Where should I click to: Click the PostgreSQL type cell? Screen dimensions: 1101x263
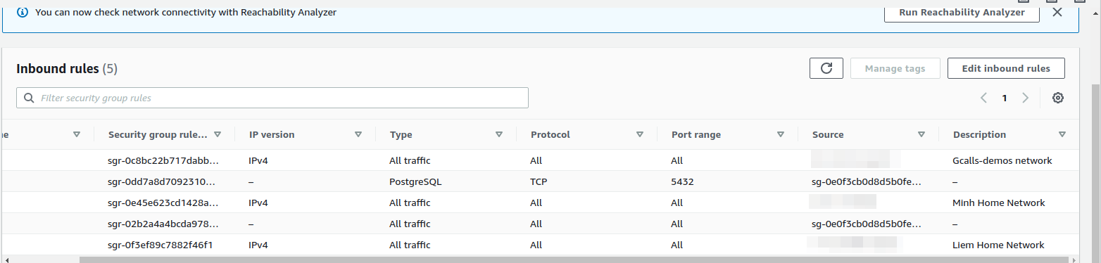coord(415,181)
